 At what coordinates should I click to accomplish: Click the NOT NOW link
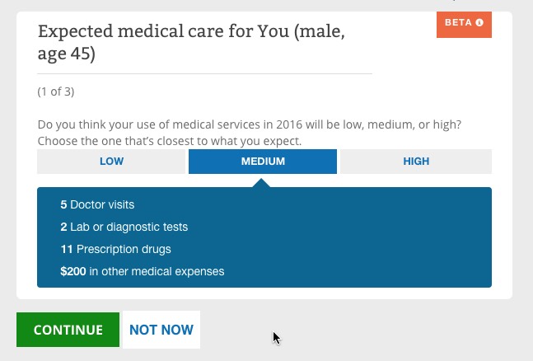(161, 330)
